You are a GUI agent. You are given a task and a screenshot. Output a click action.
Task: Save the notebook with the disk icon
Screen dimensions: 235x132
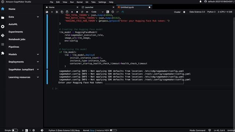click(x=47, y=12)
